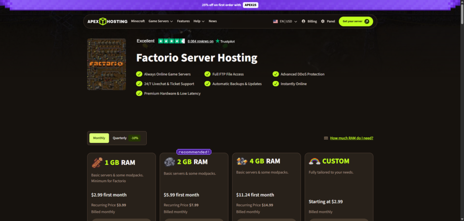Open How much RAM do I need link
464x221 pixels.
[352, 138]
